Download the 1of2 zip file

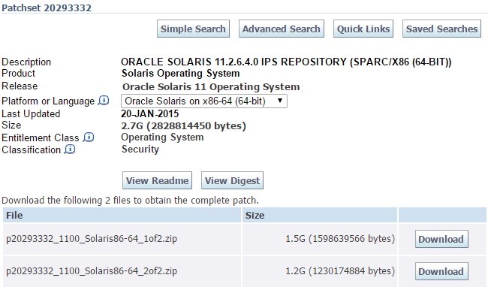441,239
